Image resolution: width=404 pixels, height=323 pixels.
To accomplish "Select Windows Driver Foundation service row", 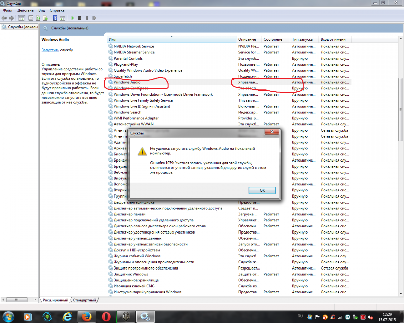I will 229,95.
